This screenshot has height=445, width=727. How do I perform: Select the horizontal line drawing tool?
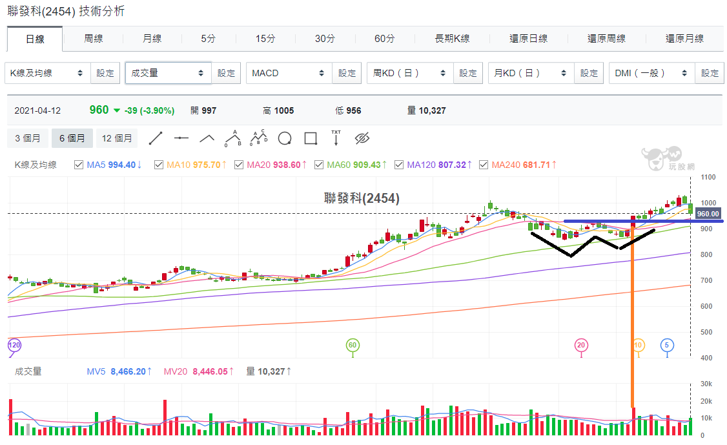(181, 138)
